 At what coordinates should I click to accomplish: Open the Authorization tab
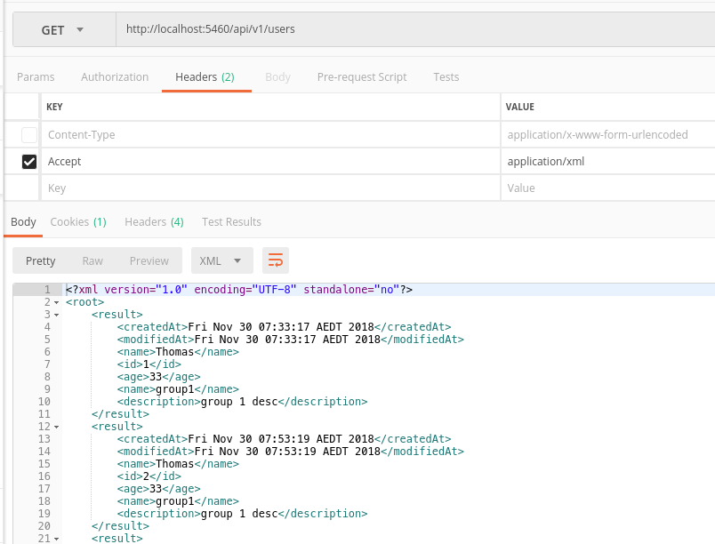coord(114,77)
